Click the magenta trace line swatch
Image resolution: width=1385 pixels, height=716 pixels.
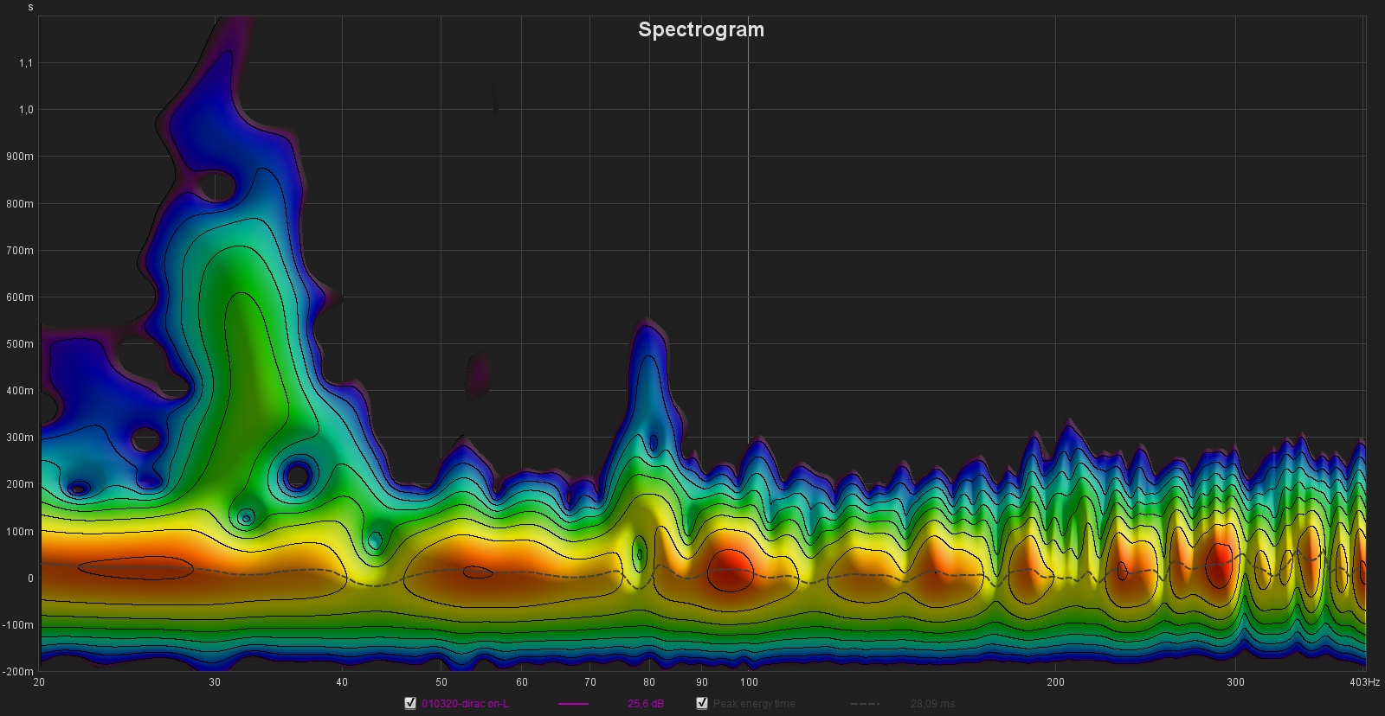coord(573,704)
